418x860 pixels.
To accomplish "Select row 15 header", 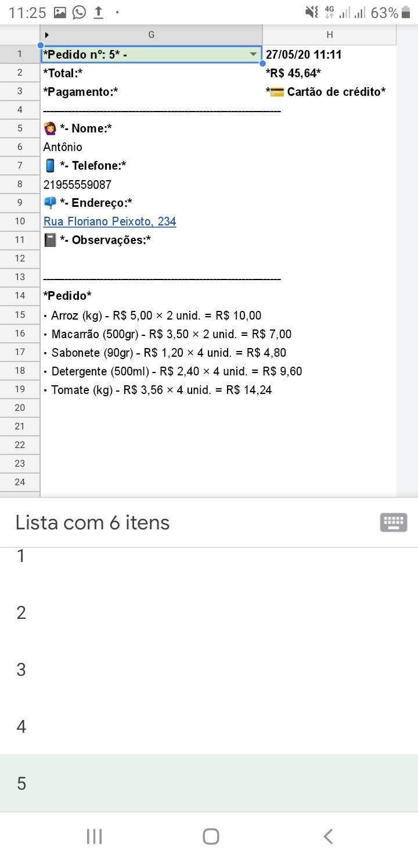I will (20, 314).
